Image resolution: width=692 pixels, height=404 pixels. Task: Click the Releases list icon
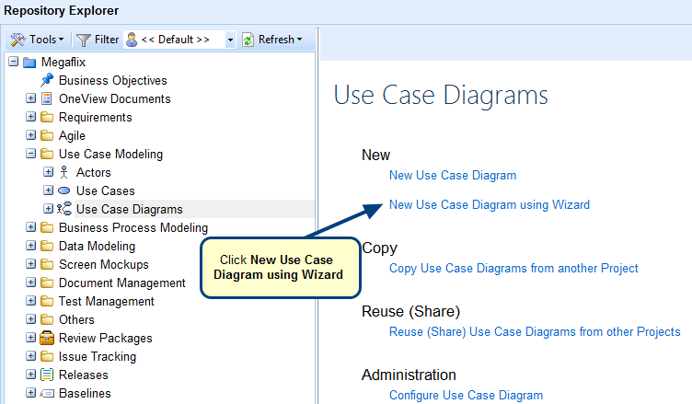tap(47, 375)
